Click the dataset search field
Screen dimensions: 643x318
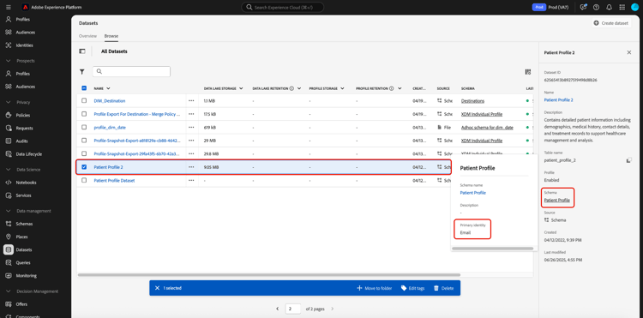pyautogui.click(x=131, y=72)
